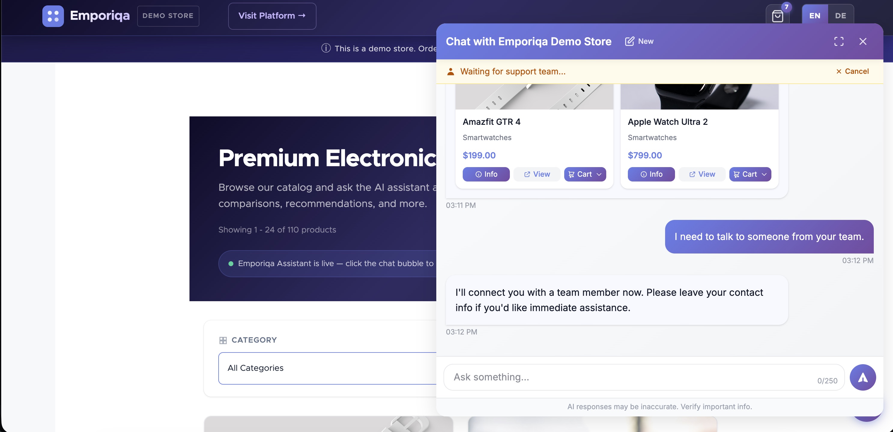Click Apple Watch Ultra 2 product image
Image resolution: width=893 pixels, height=432 pixels.
click(x=699, y=97)
